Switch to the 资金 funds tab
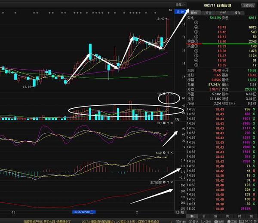 pos(209,12)
